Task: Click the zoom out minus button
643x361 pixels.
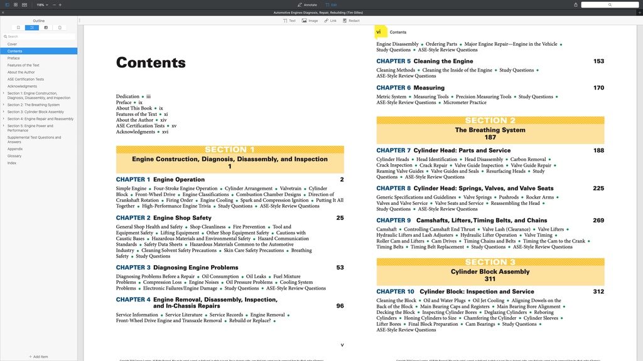Action: pos(53,4)
